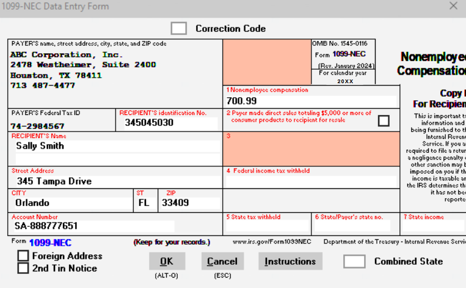Focus the Account Number field
Screen dimensions: 466x288
click(93, 226)
